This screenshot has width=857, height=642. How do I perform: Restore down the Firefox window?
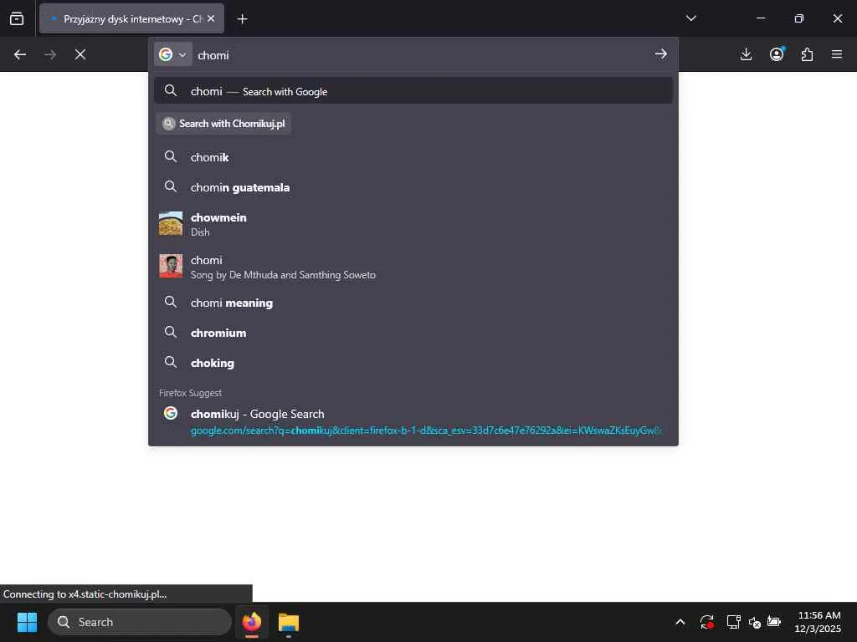799,18
